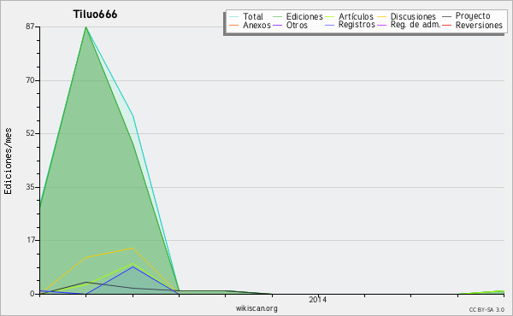Click the 'CC BY-SA 3.0' license text

(486, 309)
